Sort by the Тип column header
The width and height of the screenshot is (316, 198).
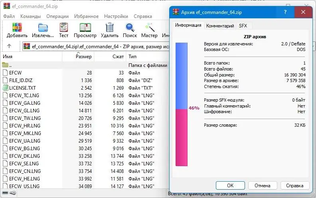tap(148, 57)
